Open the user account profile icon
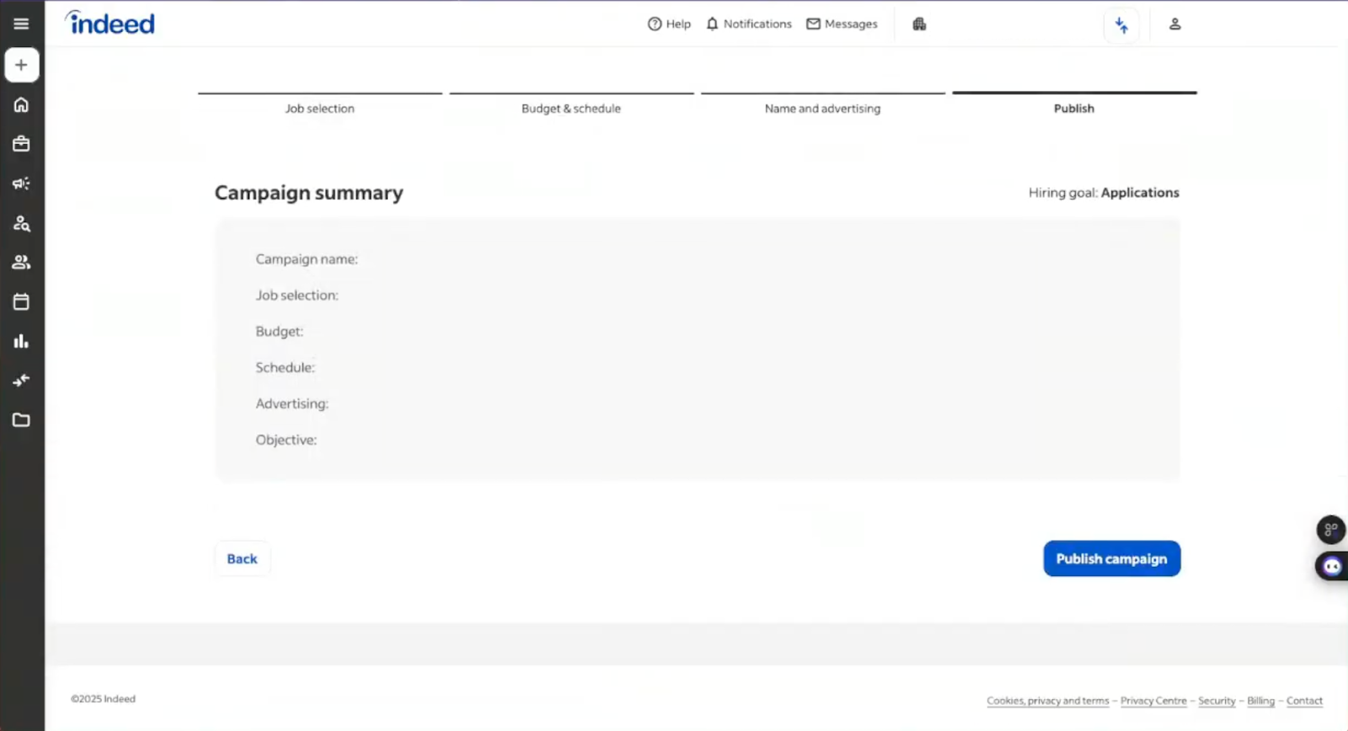This screenshot has height=731, width=1348. tap(1174, 24)
